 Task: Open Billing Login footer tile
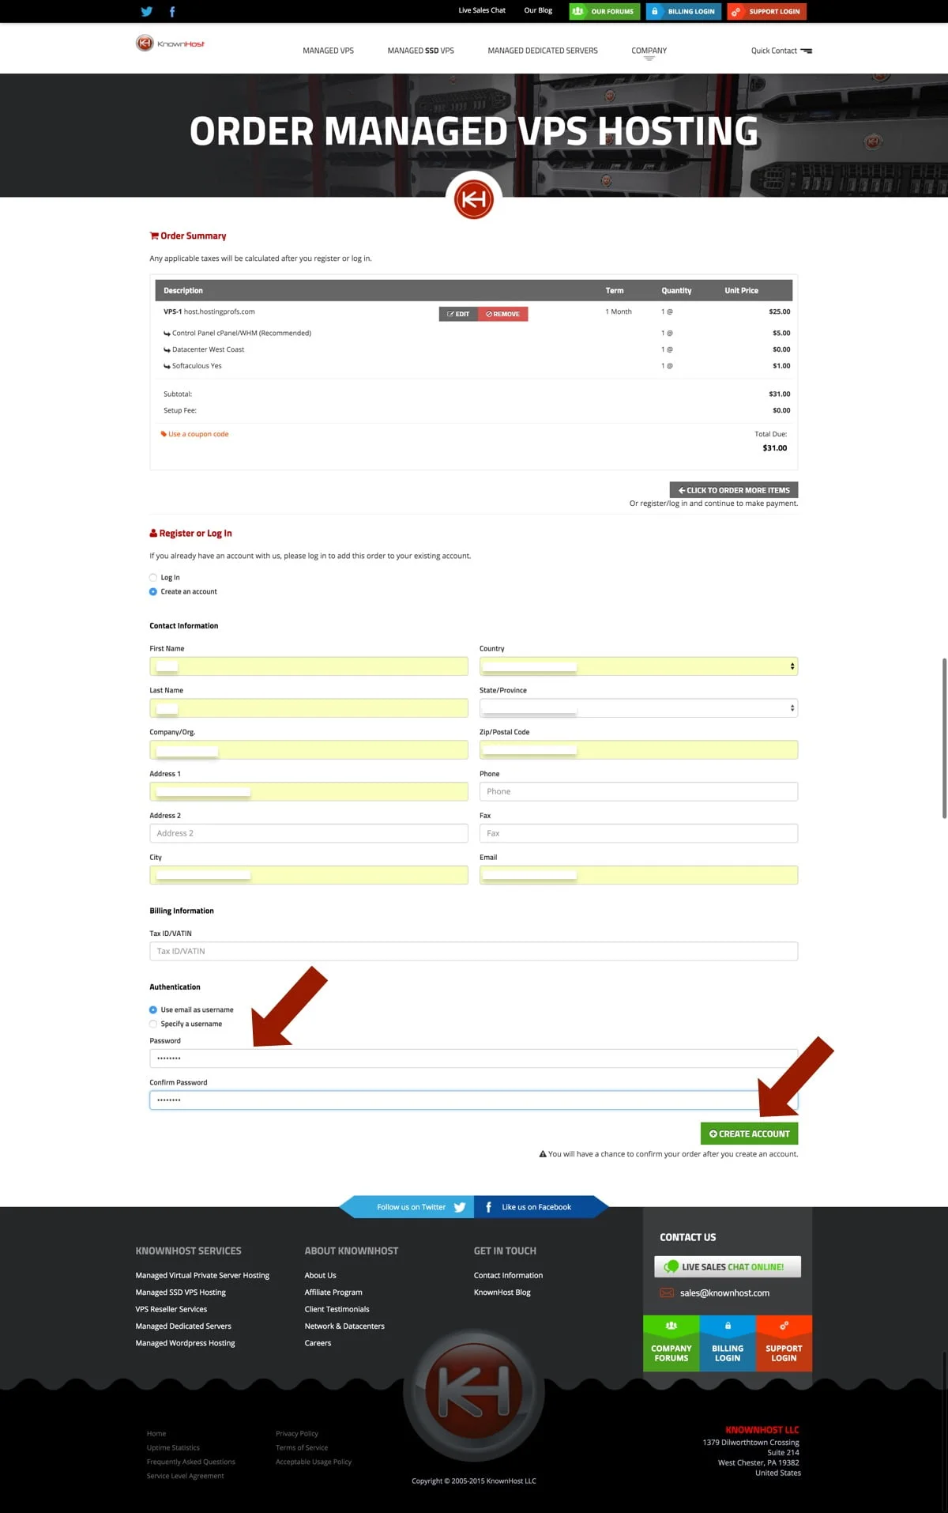coord(728,1343)
